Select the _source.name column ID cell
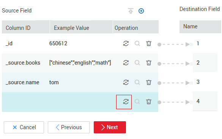222x139 pixels. (x=22, y=82)
